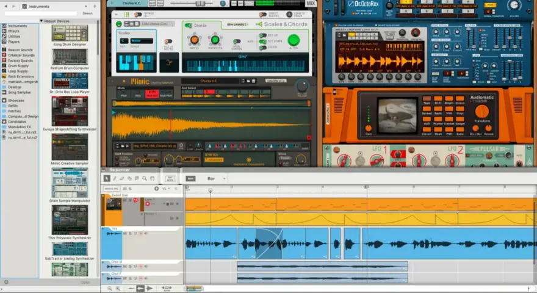Select Rack Extensions in browser sidebar
This screenshot has width=537, height=293.
tap(21, 76)
